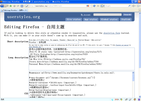Screen dimensions: 141x101
Task: Click the blue filmstrip status bar icon
Action: pos(139,100)
